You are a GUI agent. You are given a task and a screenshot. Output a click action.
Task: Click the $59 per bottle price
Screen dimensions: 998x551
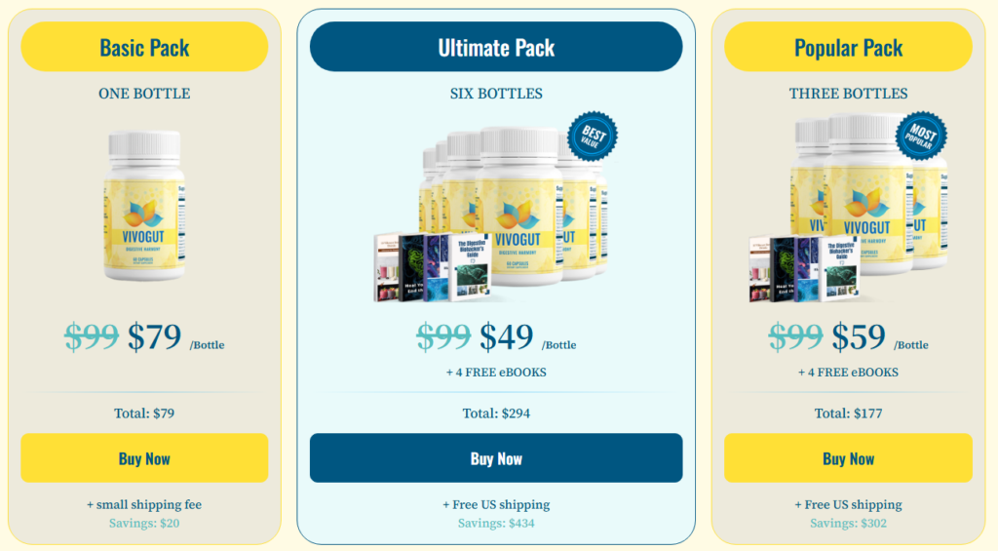pos(859,337)
